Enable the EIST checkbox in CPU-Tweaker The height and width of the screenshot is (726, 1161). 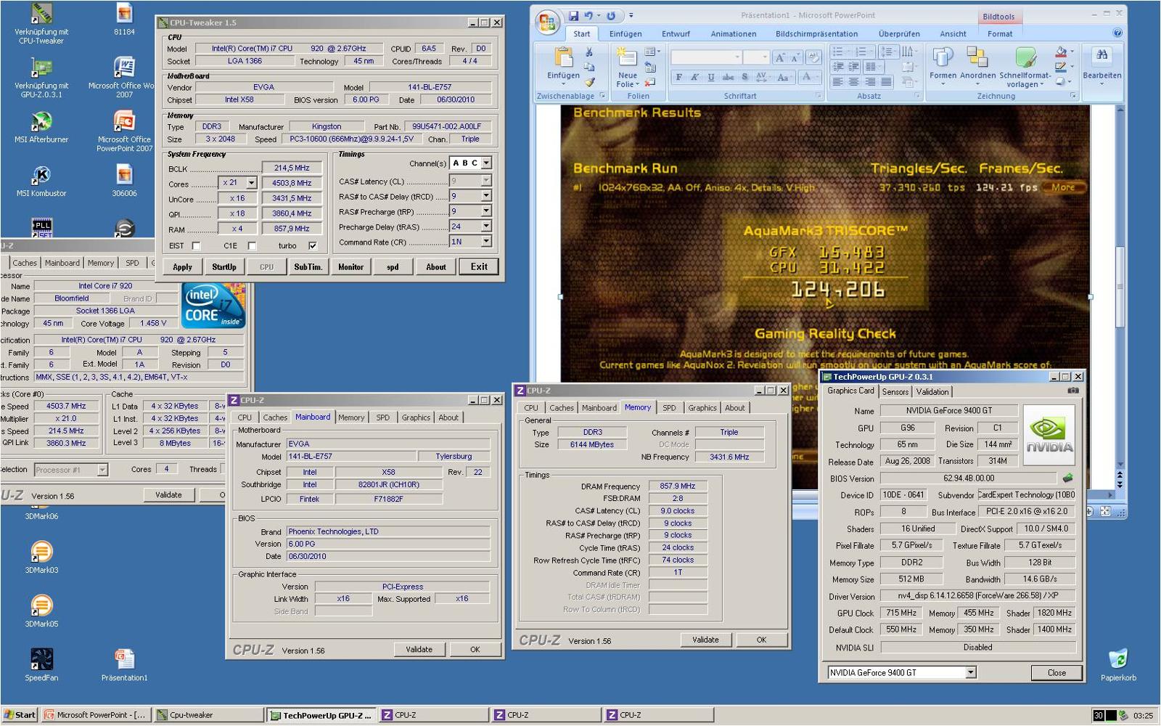tap(196, 245)
